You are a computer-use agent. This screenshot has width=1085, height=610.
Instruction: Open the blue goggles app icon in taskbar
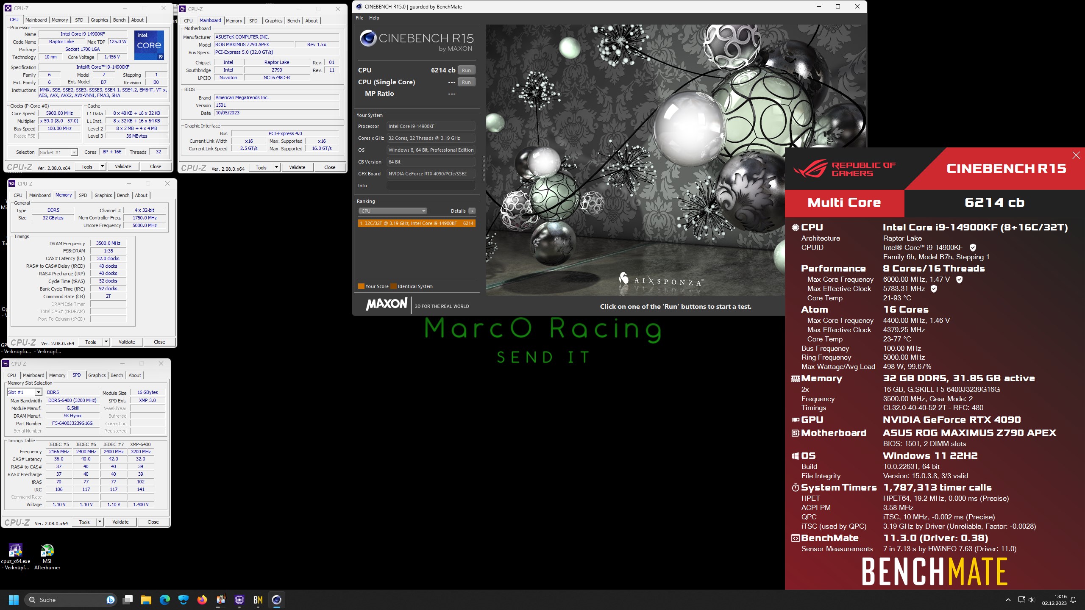coord(184,600)
